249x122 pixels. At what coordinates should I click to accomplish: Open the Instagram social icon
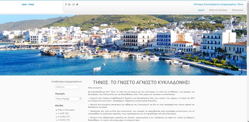point(73,4)
